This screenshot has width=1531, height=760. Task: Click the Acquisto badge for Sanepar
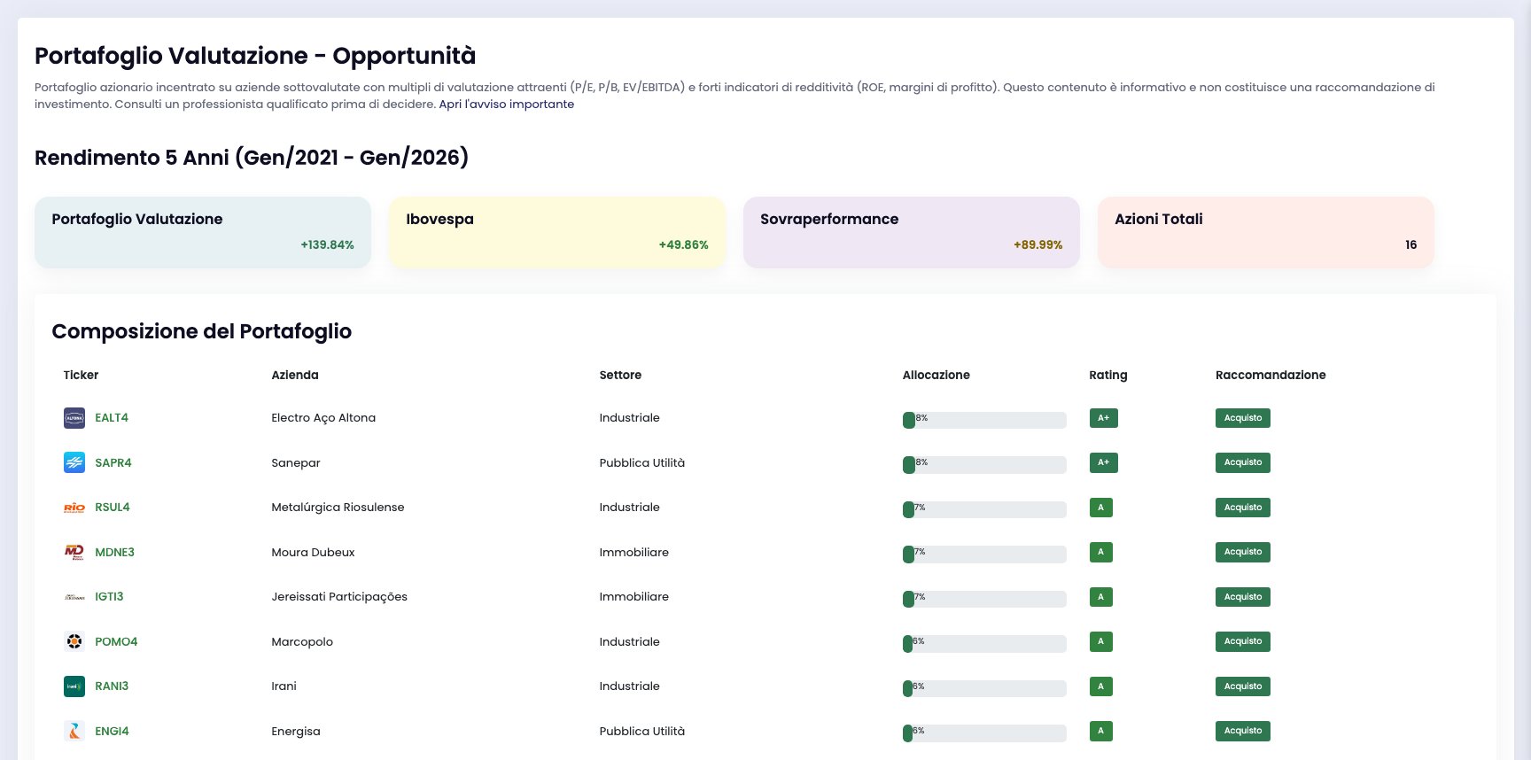click(1243, 462)
